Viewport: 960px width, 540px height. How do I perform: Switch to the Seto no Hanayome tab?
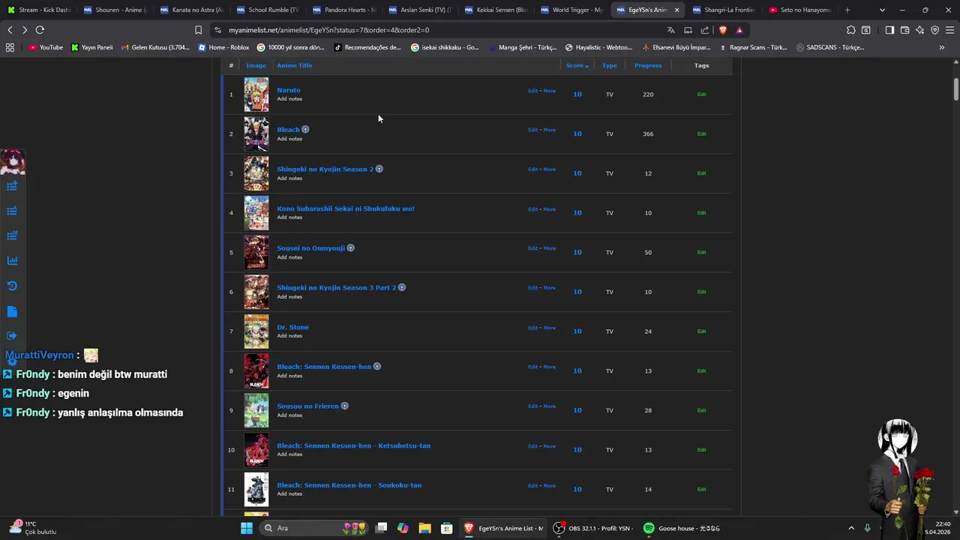[x=799, y=10]
